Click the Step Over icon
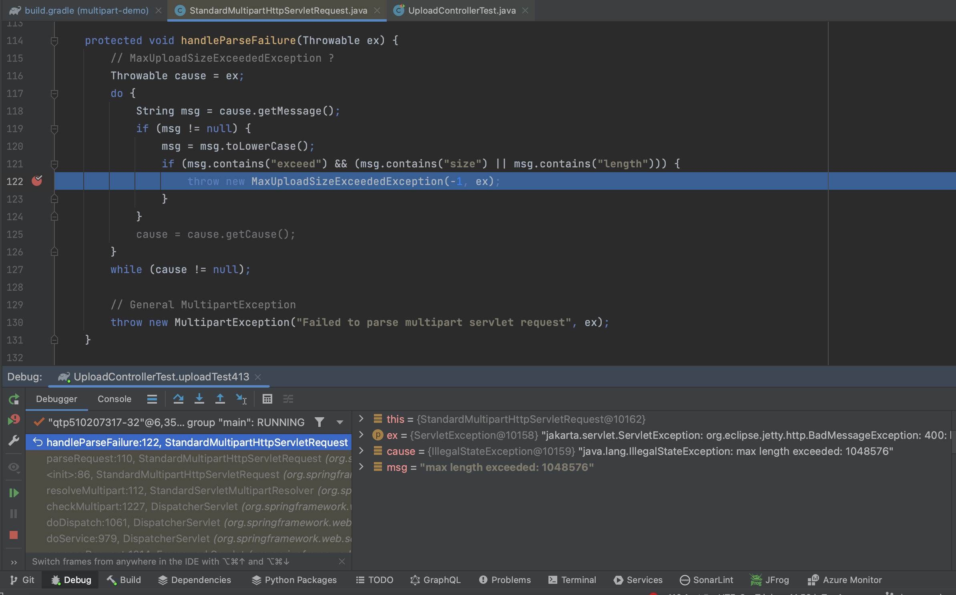Viewport: 956px width, 595px height. (x=179, y=399)
